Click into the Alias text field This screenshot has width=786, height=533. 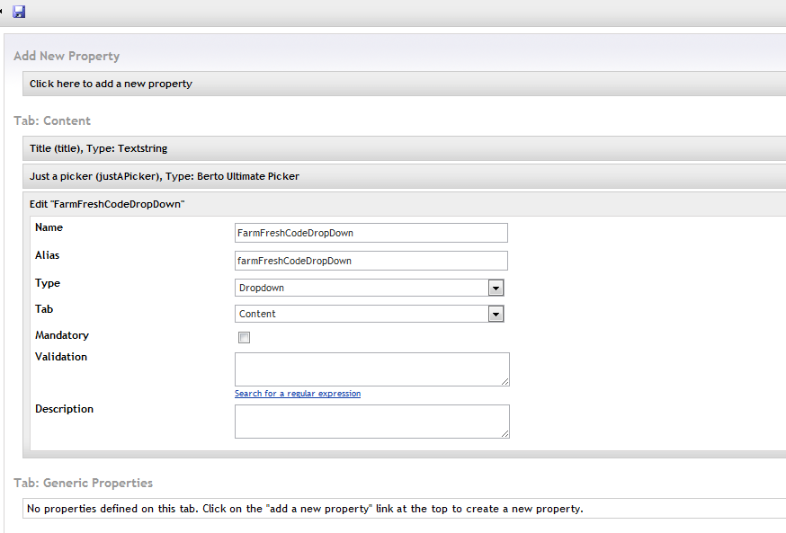point(371,261)
